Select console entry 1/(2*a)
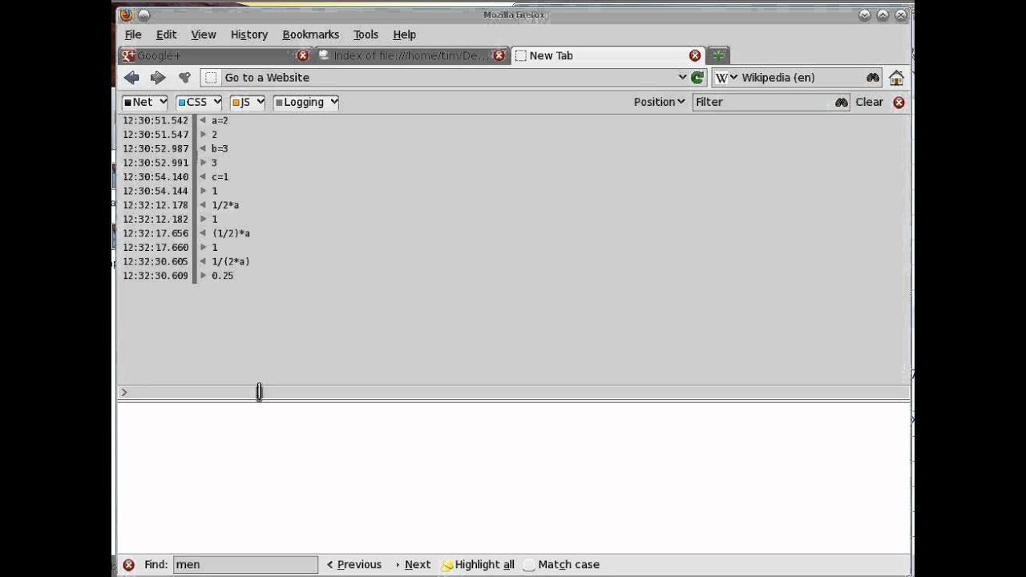This screenshot has width=1026, height=577. (231, 261)
